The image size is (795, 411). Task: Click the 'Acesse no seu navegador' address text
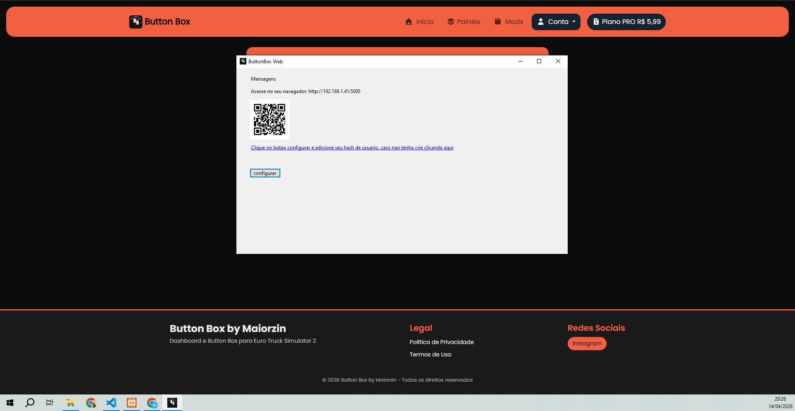(306, 91)
